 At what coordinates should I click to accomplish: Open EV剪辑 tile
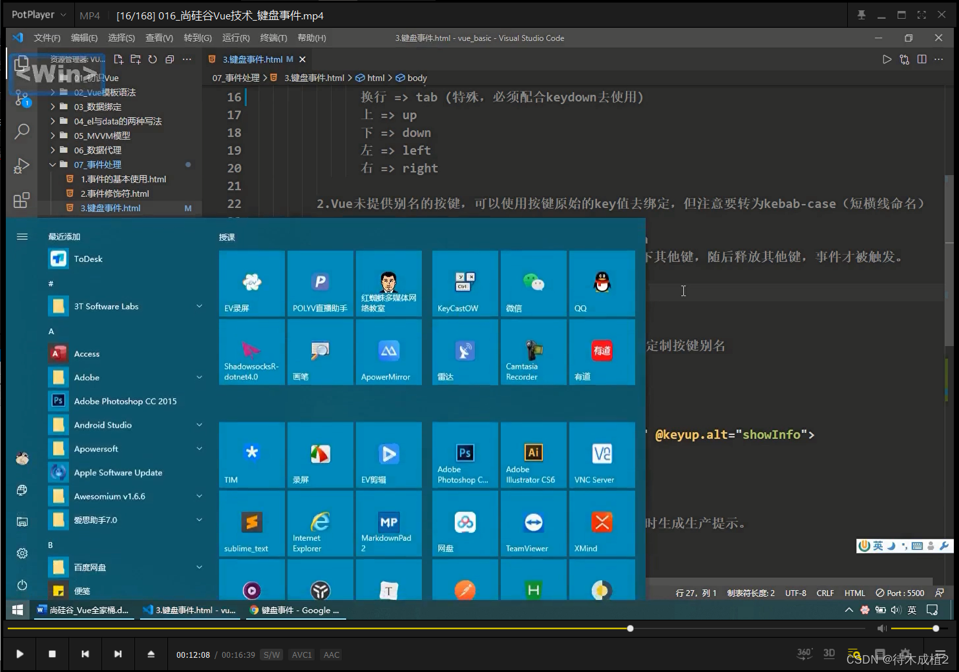point(389,455)
